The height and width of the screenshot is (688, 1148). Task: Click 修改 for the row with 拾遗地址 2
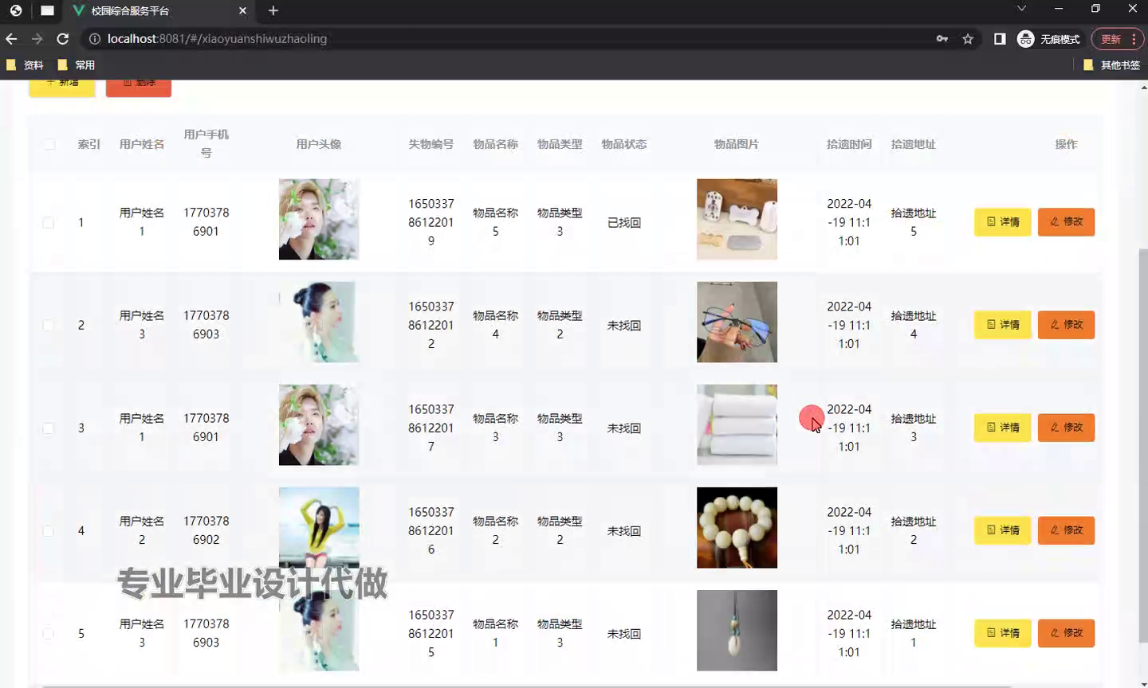click(1066, 530)
